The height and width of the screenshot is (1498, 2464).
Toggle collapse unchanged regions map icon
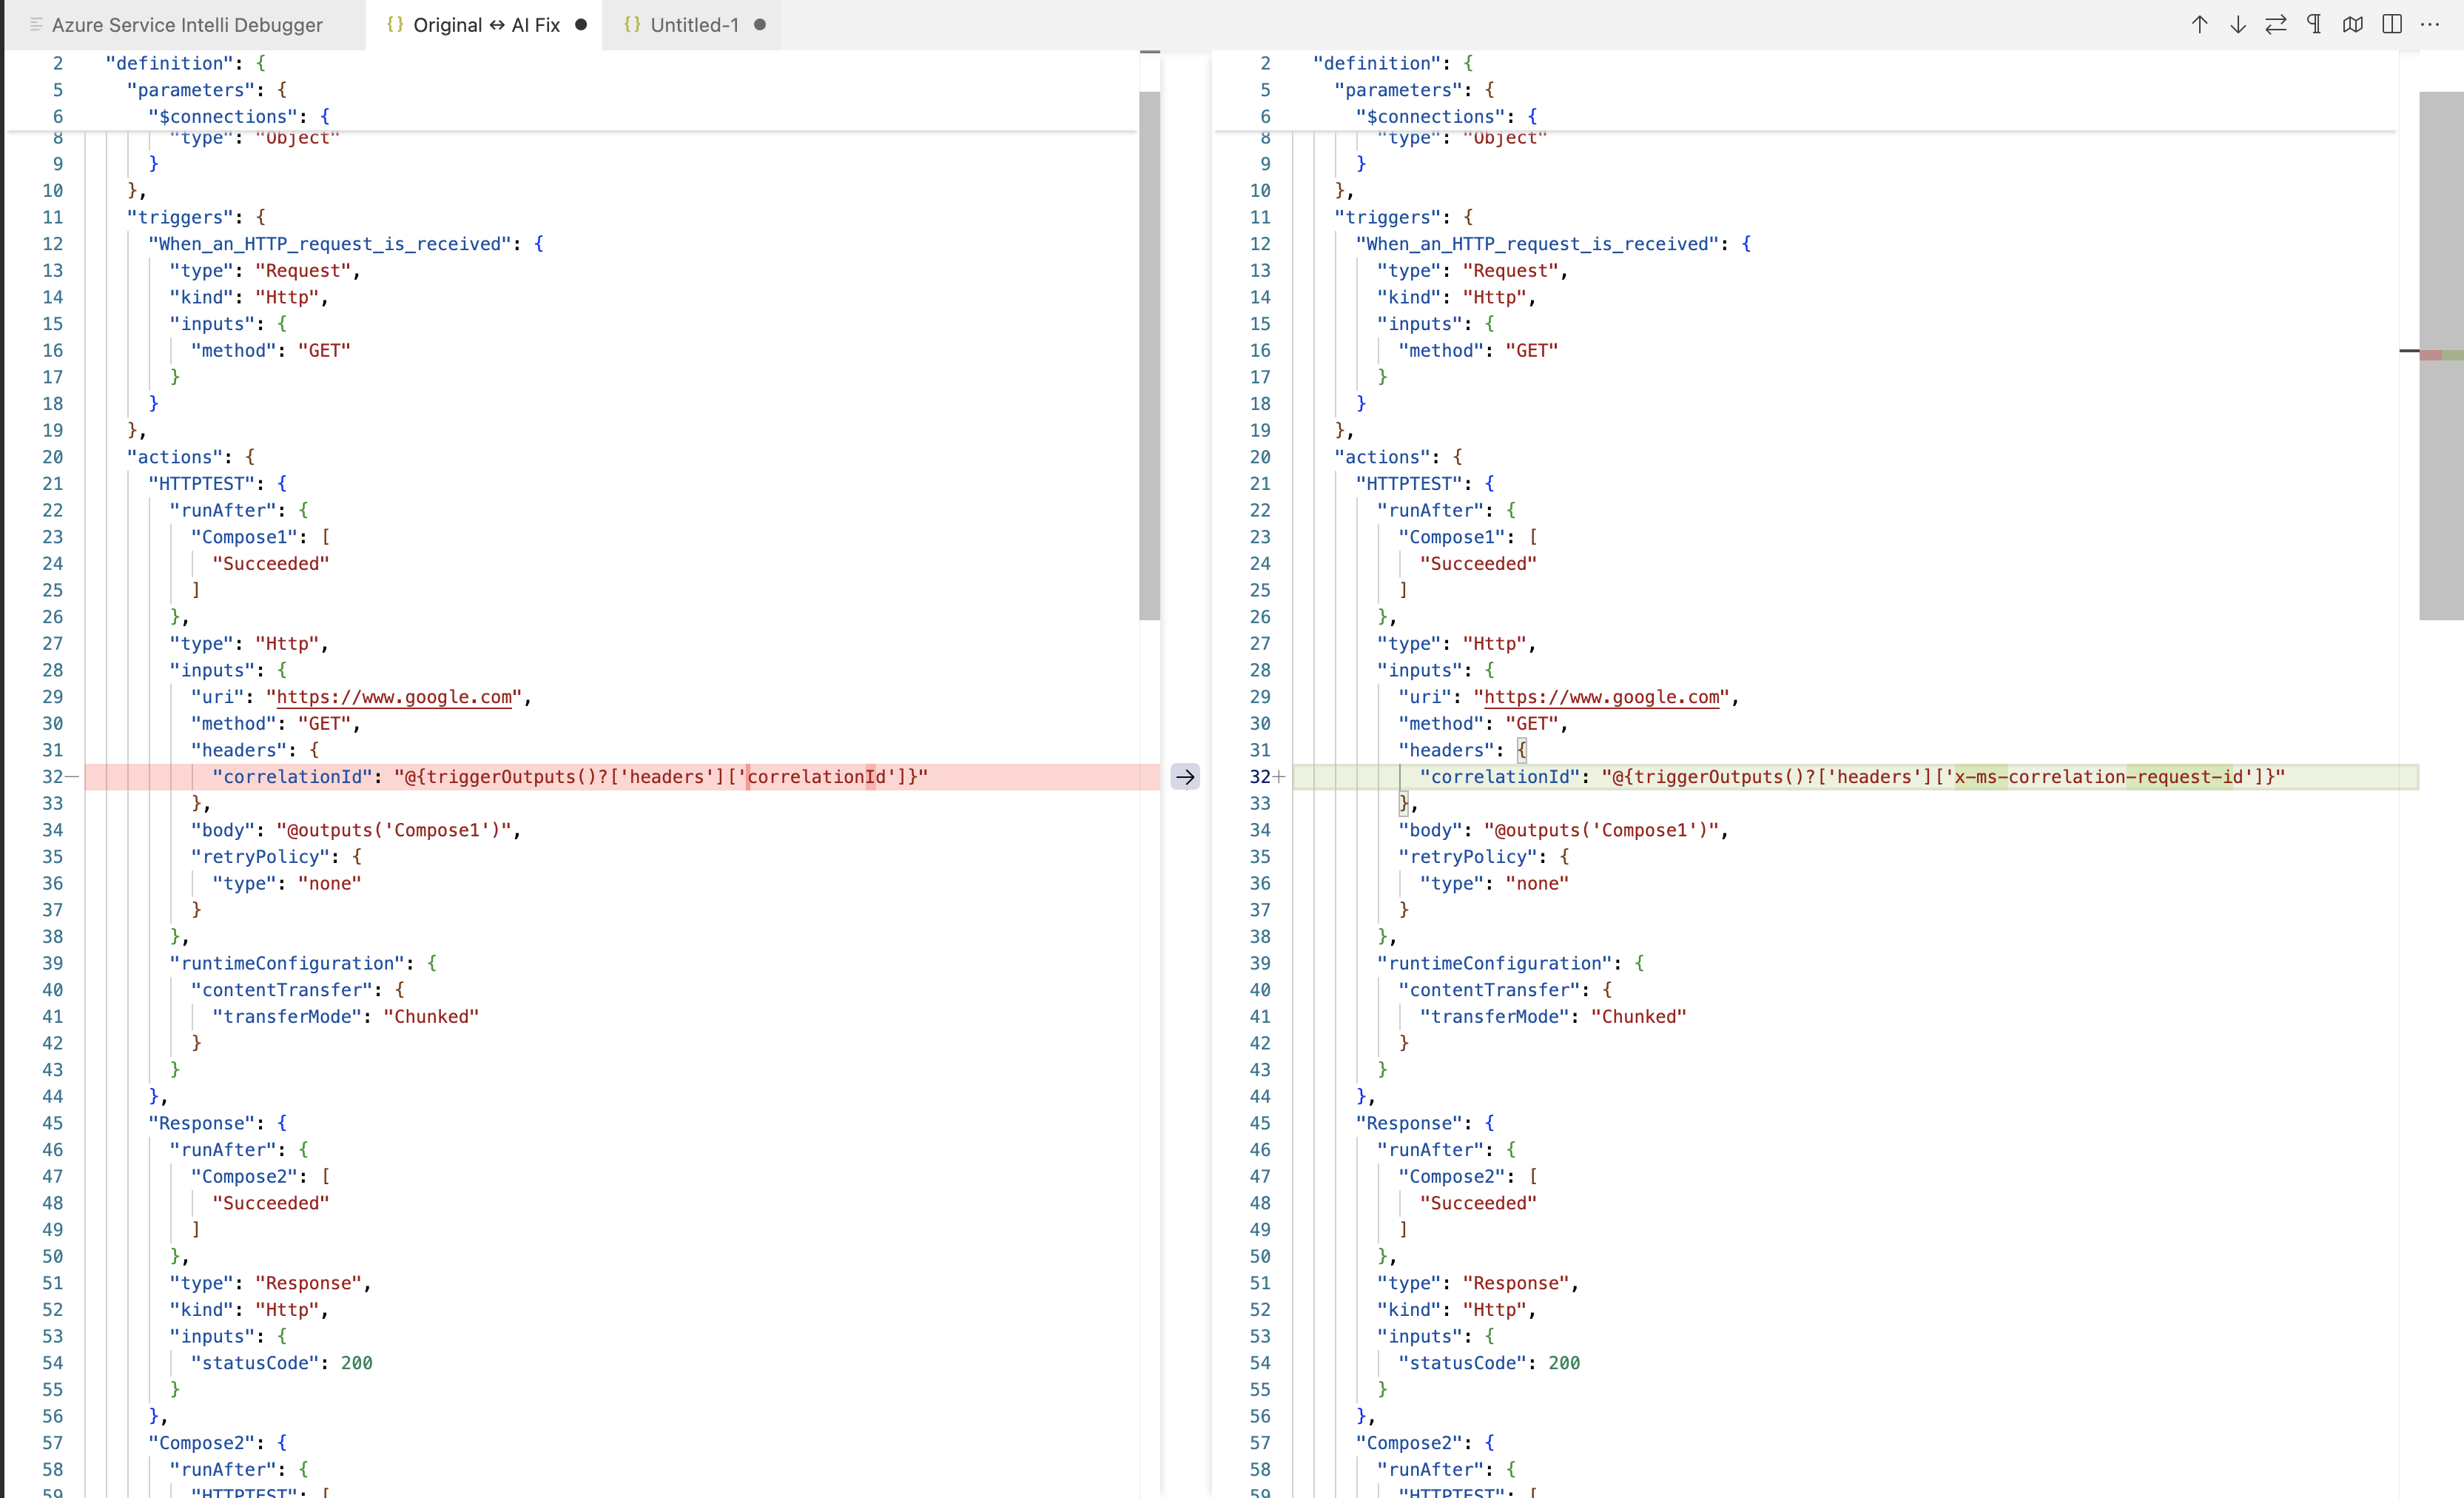click(2353, 25)
